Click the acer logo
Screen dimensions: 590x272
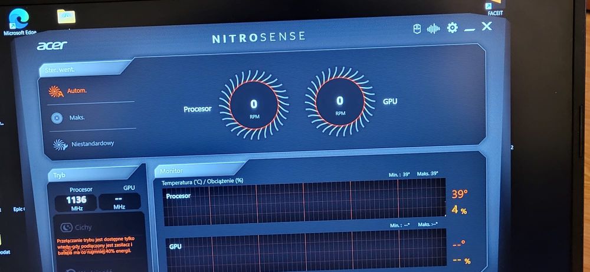pyautogui.click(x=52, y=46)
